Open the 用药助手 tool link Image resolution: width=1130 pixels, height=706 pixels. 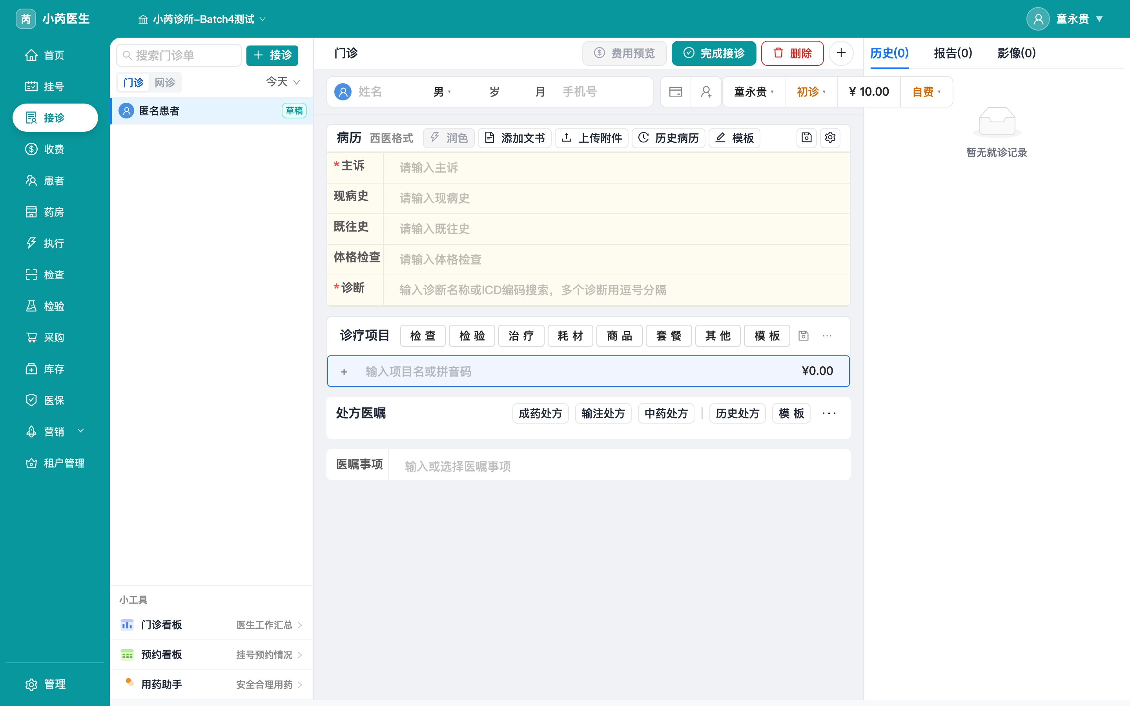click(212, 684)
